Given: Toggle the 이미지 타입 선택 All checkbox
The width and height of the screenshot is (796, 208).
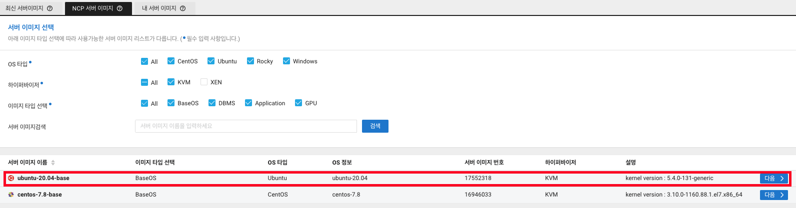Looking at the screenshot, I should point(144,103).
